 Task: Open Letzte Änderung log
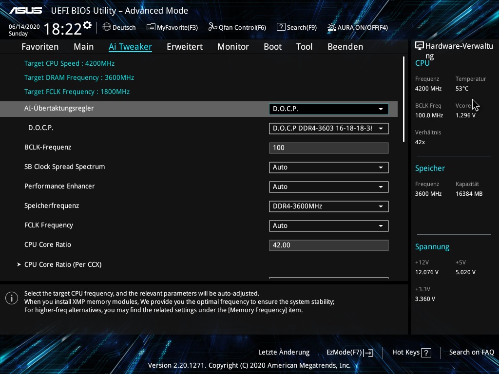284,353
